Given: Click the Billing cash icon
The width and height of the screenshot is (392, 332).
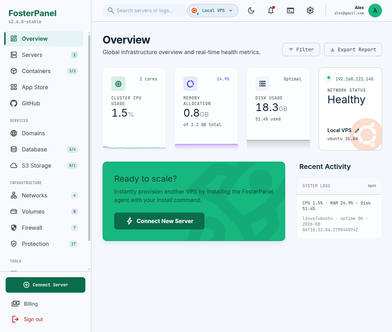Looking at the screenshot, I should tap(15, 304).
